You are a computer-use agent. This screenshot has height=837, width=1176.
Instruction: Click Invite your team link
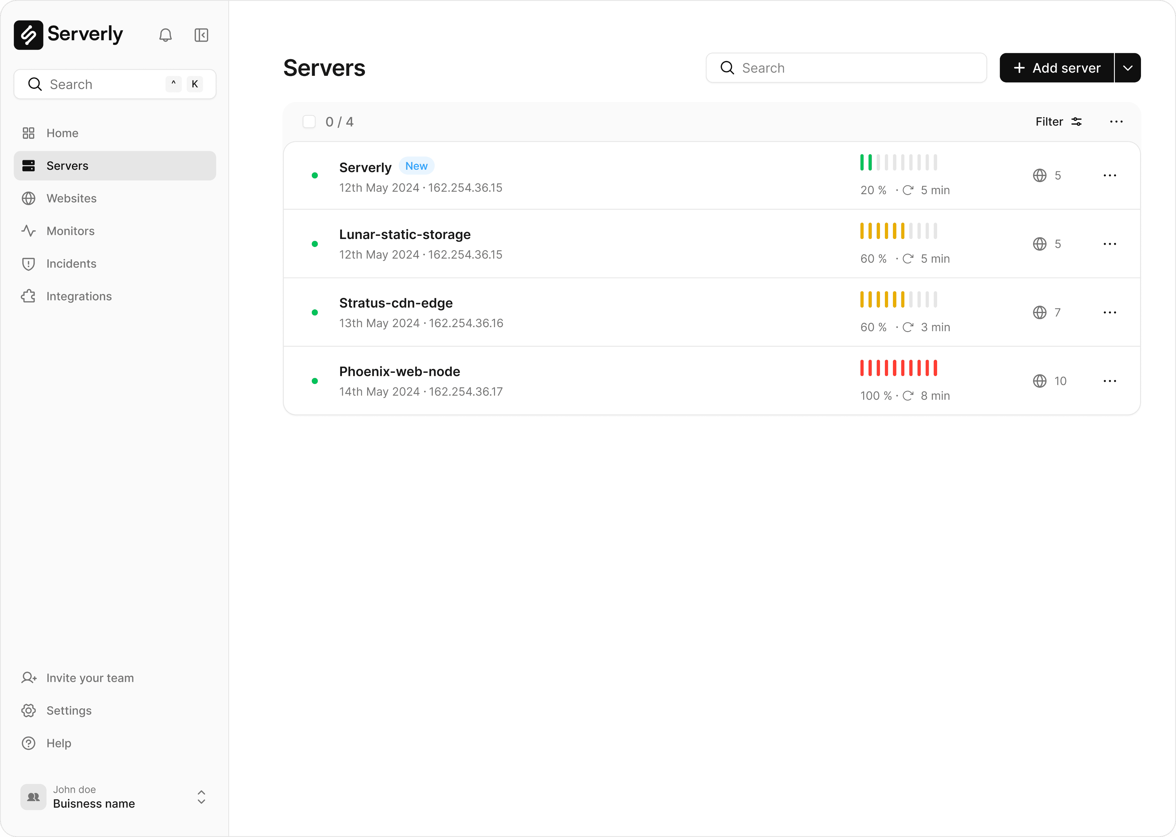[90, 678]
